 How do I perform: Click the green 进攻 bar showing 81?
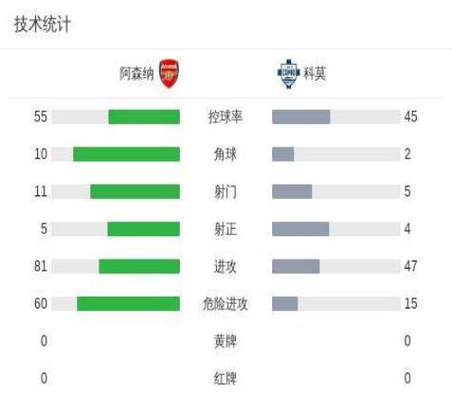(139, 266)
